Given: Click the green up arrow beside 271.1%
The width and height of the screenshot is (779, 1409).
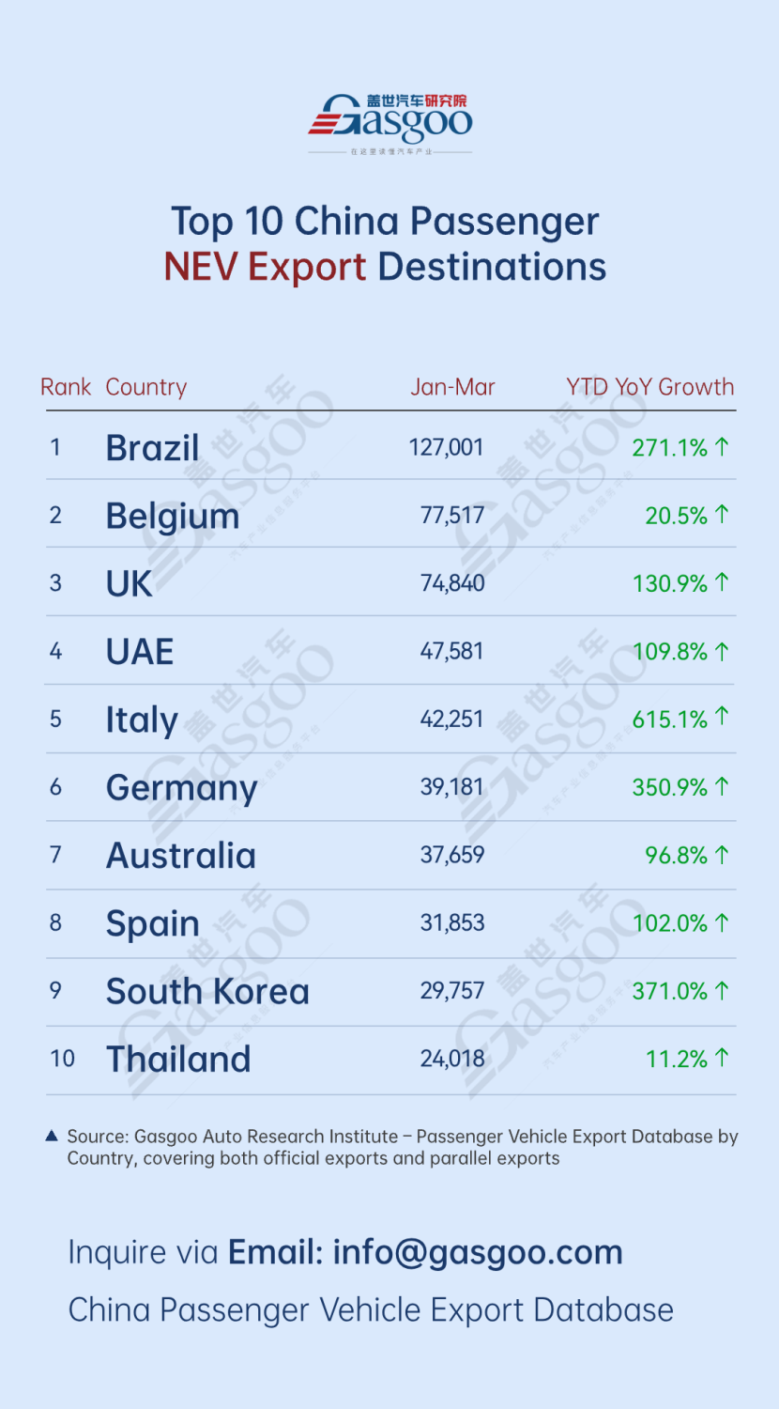Looking at the screenshot, I should click(722, 447).
